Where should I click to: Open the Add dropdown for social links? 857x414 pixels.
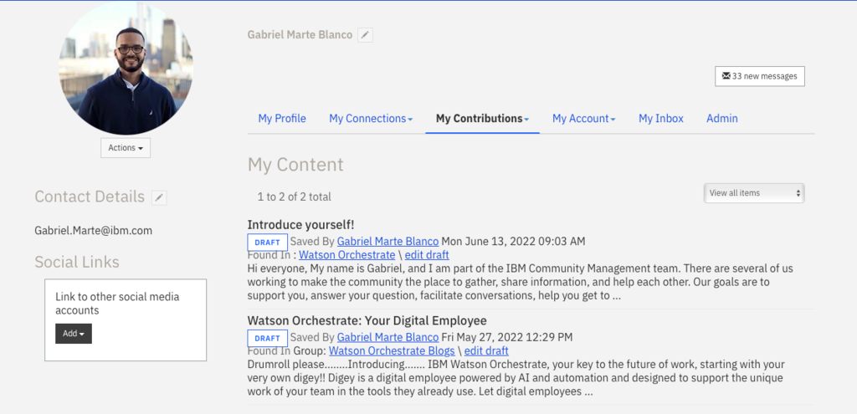[74, 334]
